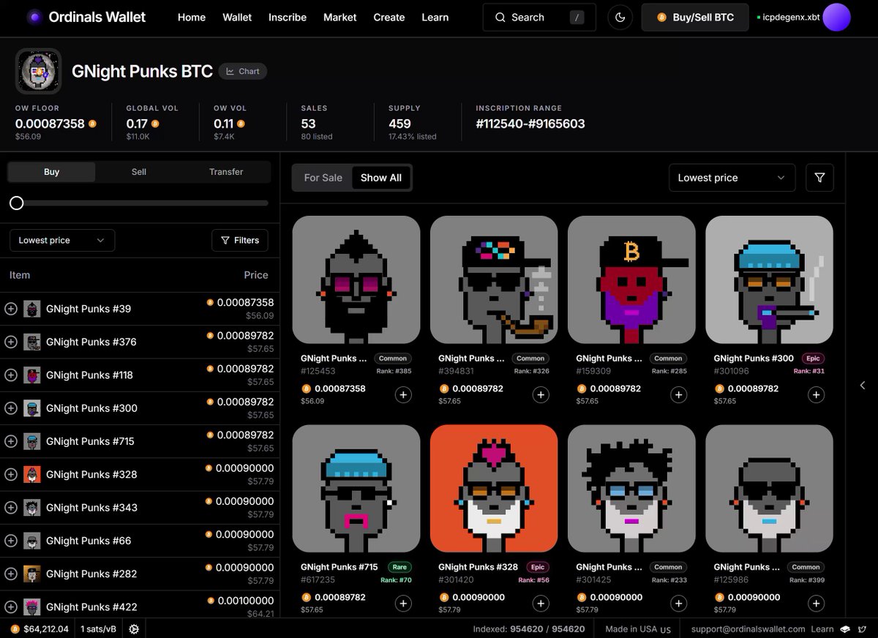Add card #301420 to cart plus button
The image size is (878, 638).
(541, 604)
